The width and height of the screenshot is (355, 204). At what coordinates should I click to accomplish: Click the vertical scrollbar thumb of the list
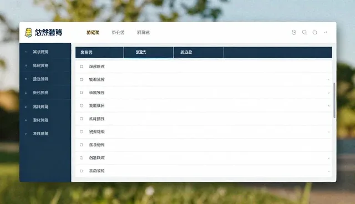[x=334, y=100]
